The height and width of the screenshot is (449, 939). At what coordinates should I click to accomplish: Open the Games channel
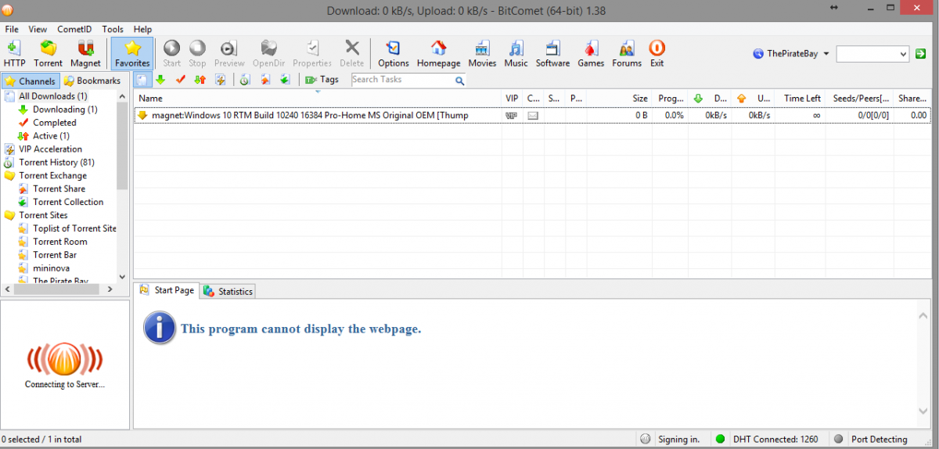[591, 53]
